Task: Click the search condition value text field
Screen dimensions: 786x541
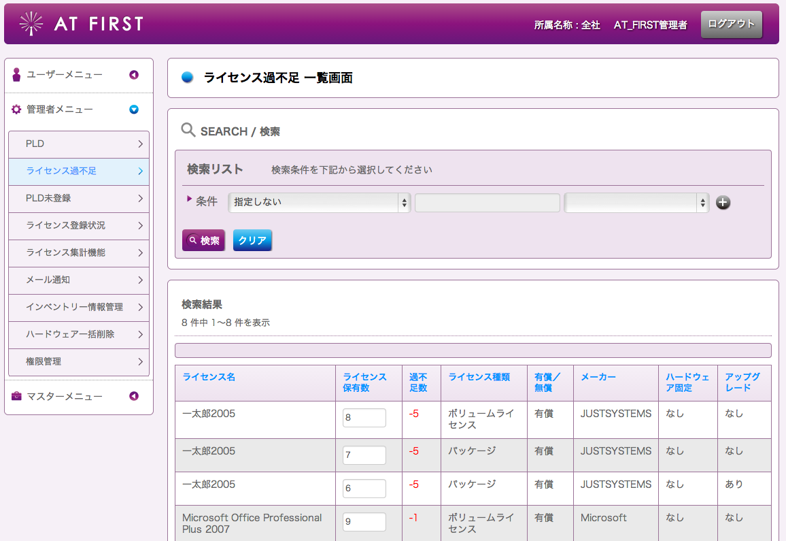Action: click(x=488, y=203)
